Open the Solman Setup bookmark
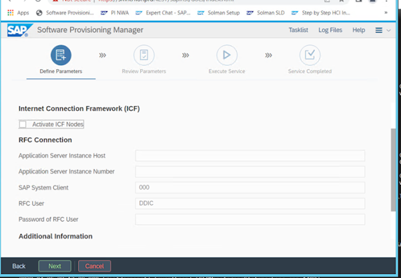This screenshot has height=278, width=401. click(x=218, y=13)
